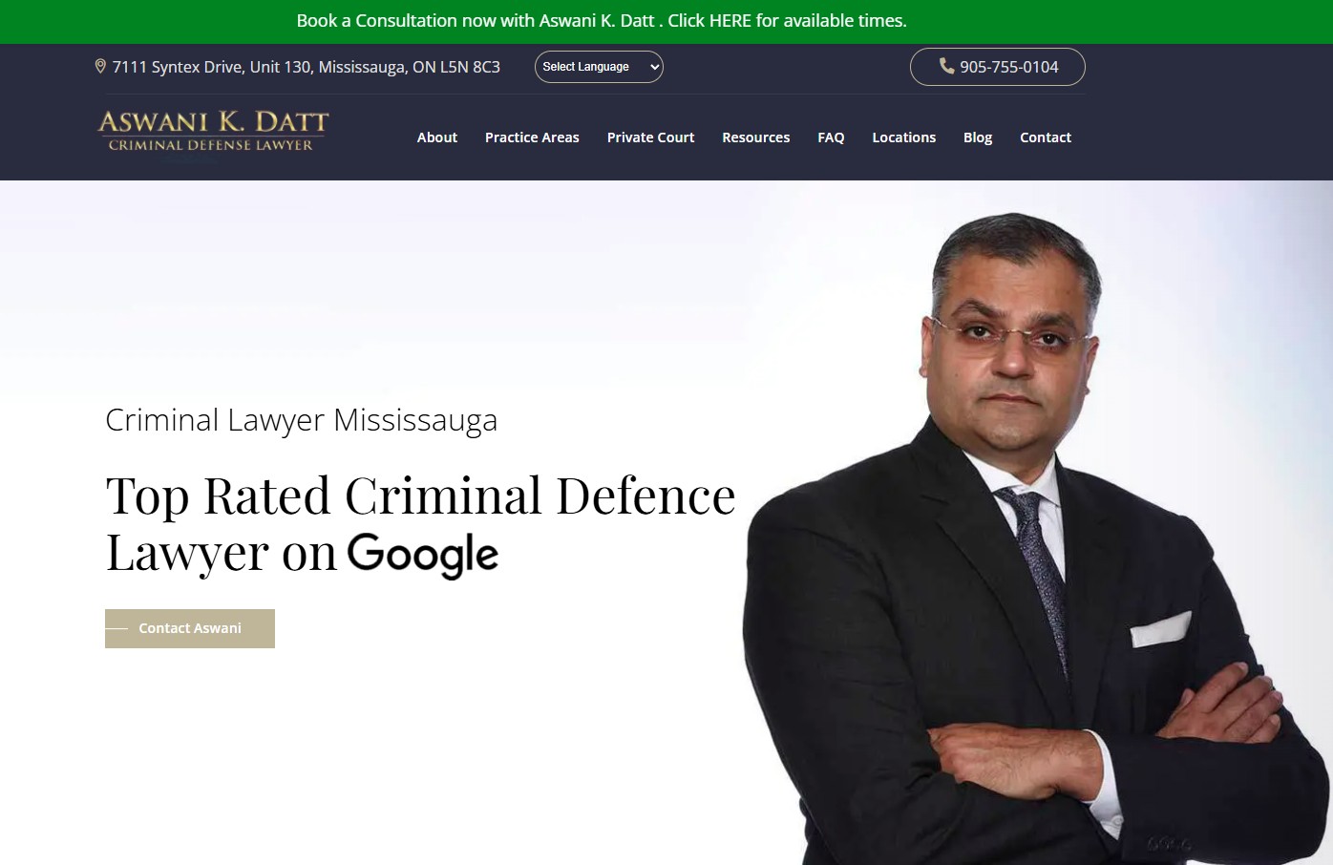Expand the Practice Areas menu
The width and height of the screenshot is (1333, 865).
(532, 137)
